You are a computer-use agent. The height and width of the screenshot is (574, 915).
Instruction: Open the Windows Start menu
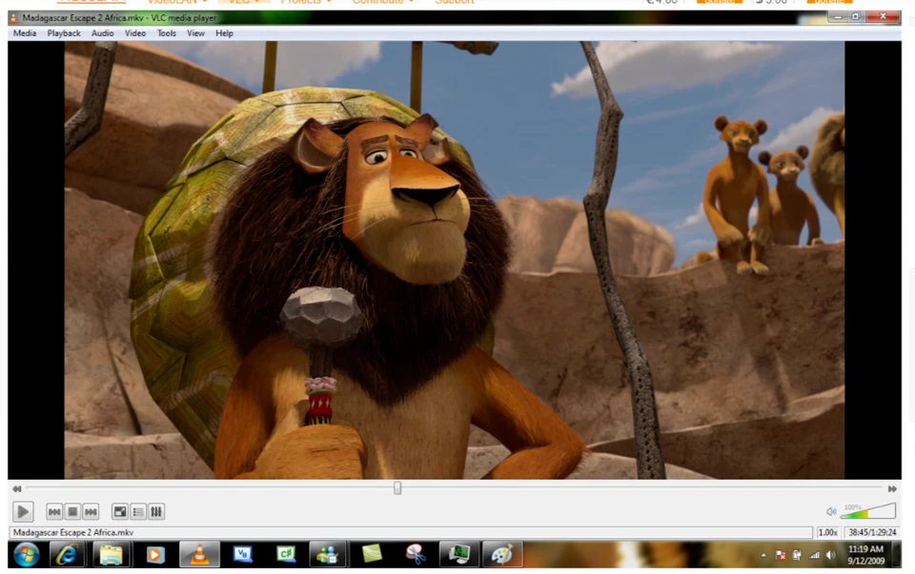point(26,554)
